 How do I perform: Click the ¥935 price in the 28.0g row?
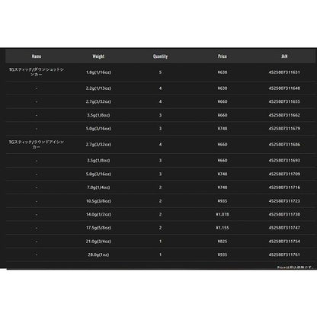click(223, 255)
